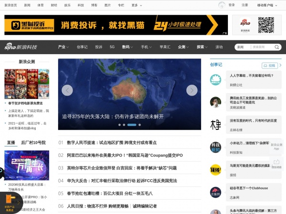
Task: Switch to 直播 tab
Action: (x=11, y=143)
